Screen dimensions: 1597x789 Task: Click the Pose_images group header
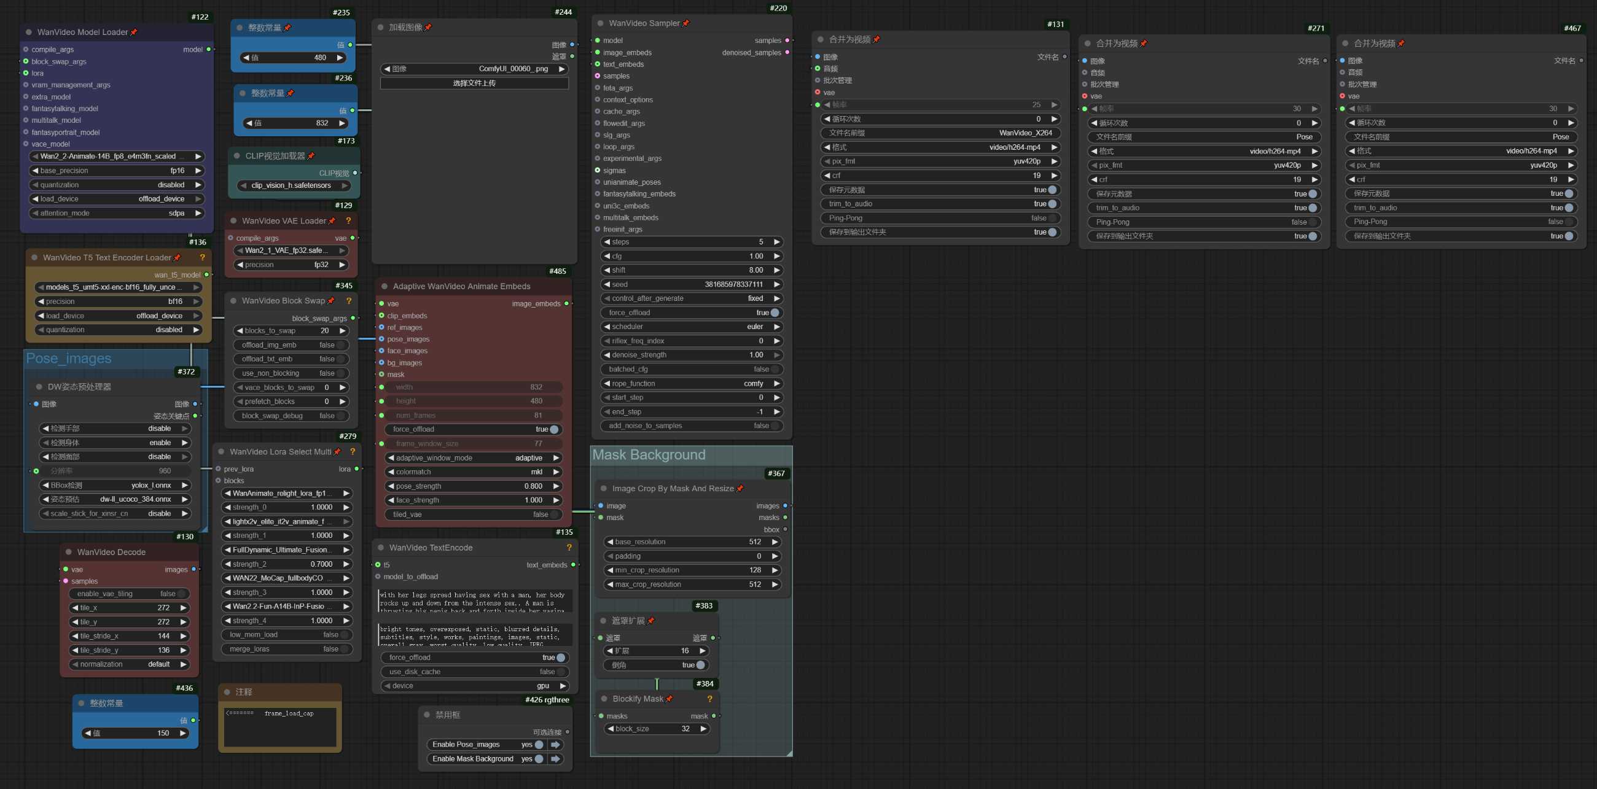(x=69, y=358)
